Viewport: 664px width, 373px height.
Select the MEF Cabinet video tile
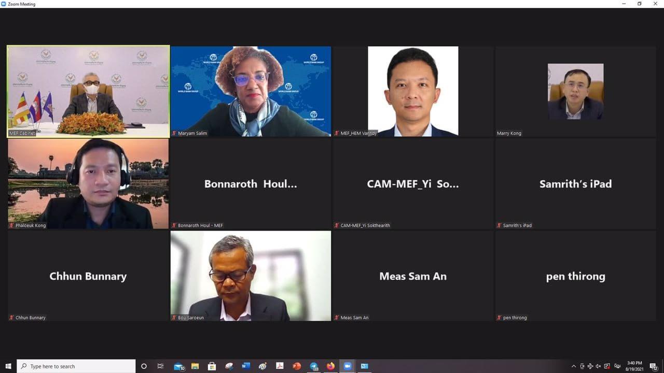pos(88,91)
